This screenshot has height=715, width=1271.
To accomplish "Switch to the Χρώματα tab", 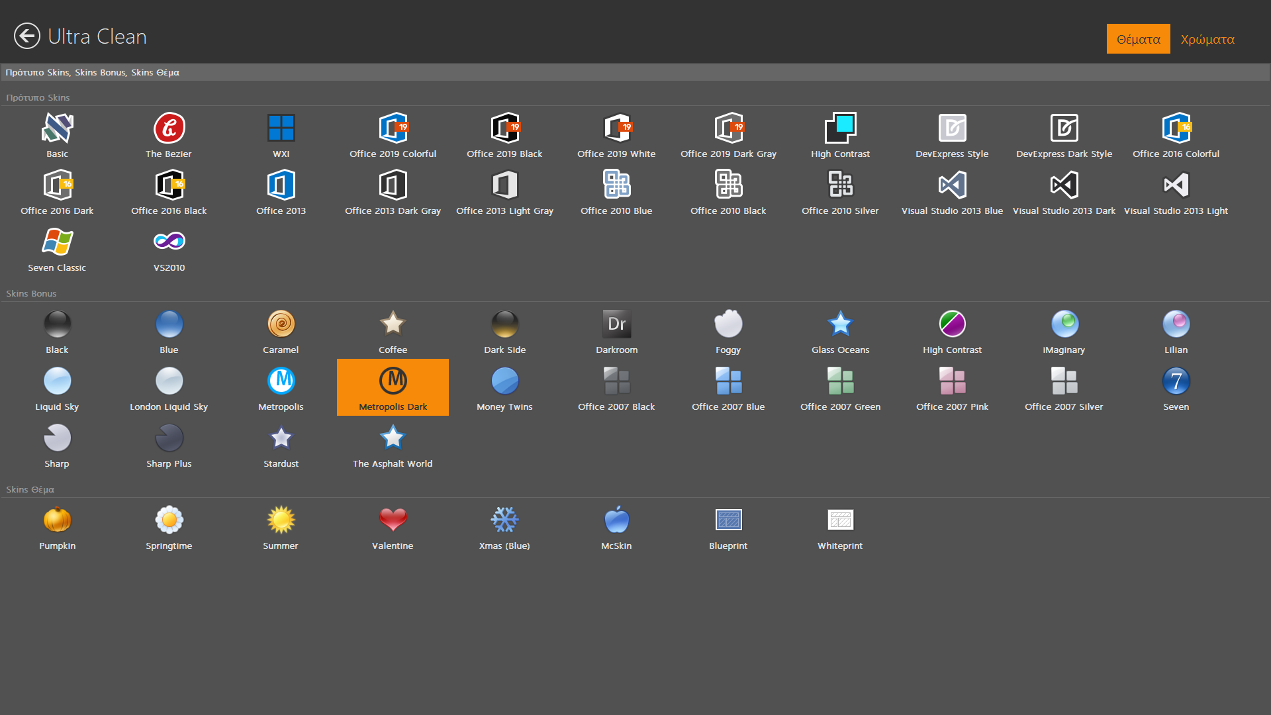I will (1207, 39).
